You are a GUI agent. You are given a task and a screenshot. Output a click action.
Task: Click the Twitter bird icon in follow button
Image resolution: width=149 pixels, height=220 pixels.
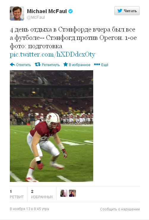(120, 11)
